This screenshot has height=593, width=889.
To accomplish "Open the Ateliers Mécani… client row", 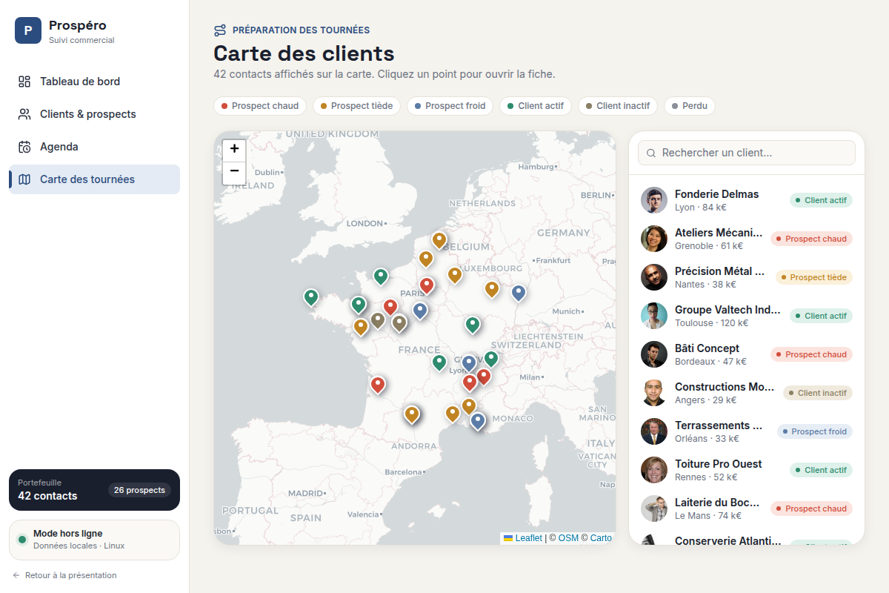I will [x=747, y=239].
